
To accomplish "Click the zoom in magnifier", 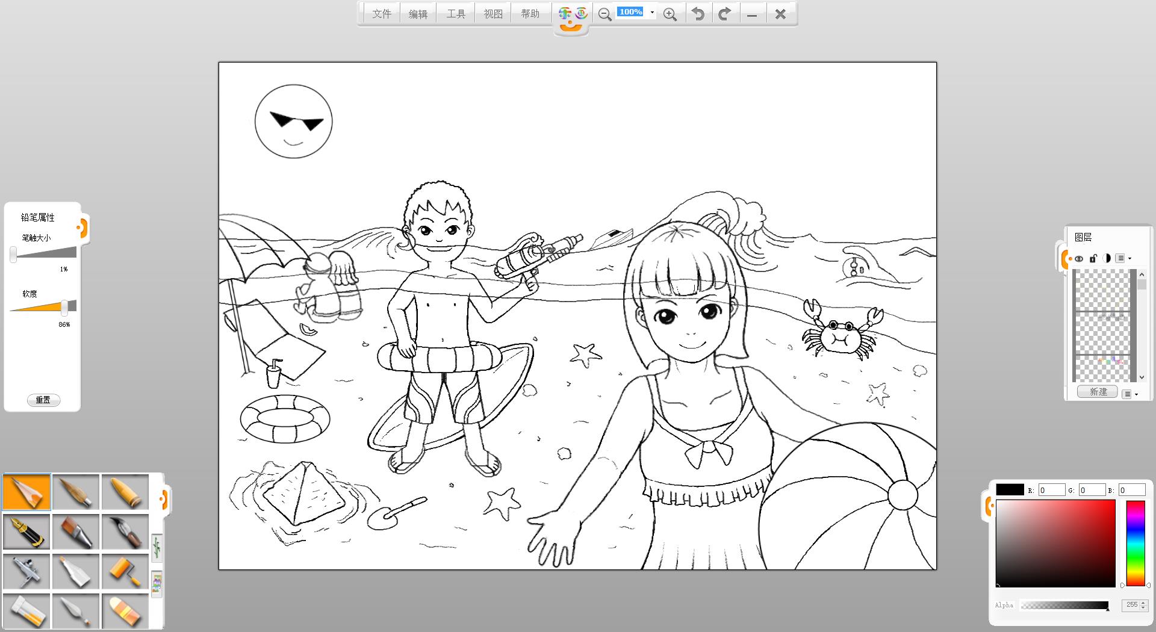I will tap(670, 14).
